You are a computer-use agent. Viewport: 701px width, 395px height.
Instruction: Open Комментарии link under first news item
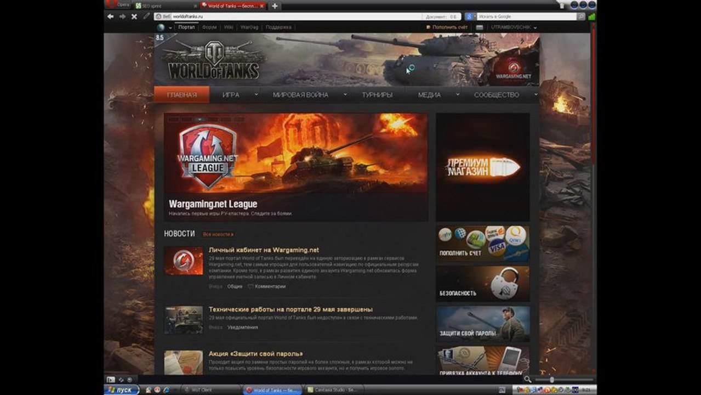(267, 286)
